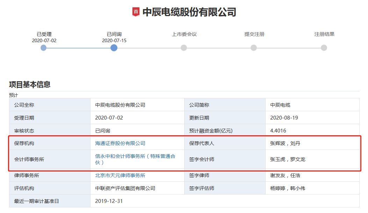Open the 北京市天元律师事务所 law firm link
Screen dimensions: 368x213
(x=120, y=175)
